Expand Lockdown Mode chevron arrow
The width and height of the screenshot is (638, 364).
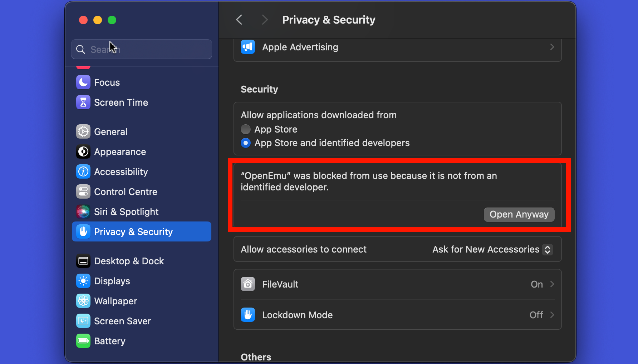point(552,315)
